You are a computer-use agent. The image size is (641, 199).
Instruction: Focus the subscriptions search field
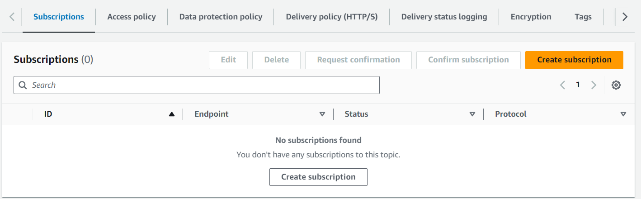pos(203,85)
